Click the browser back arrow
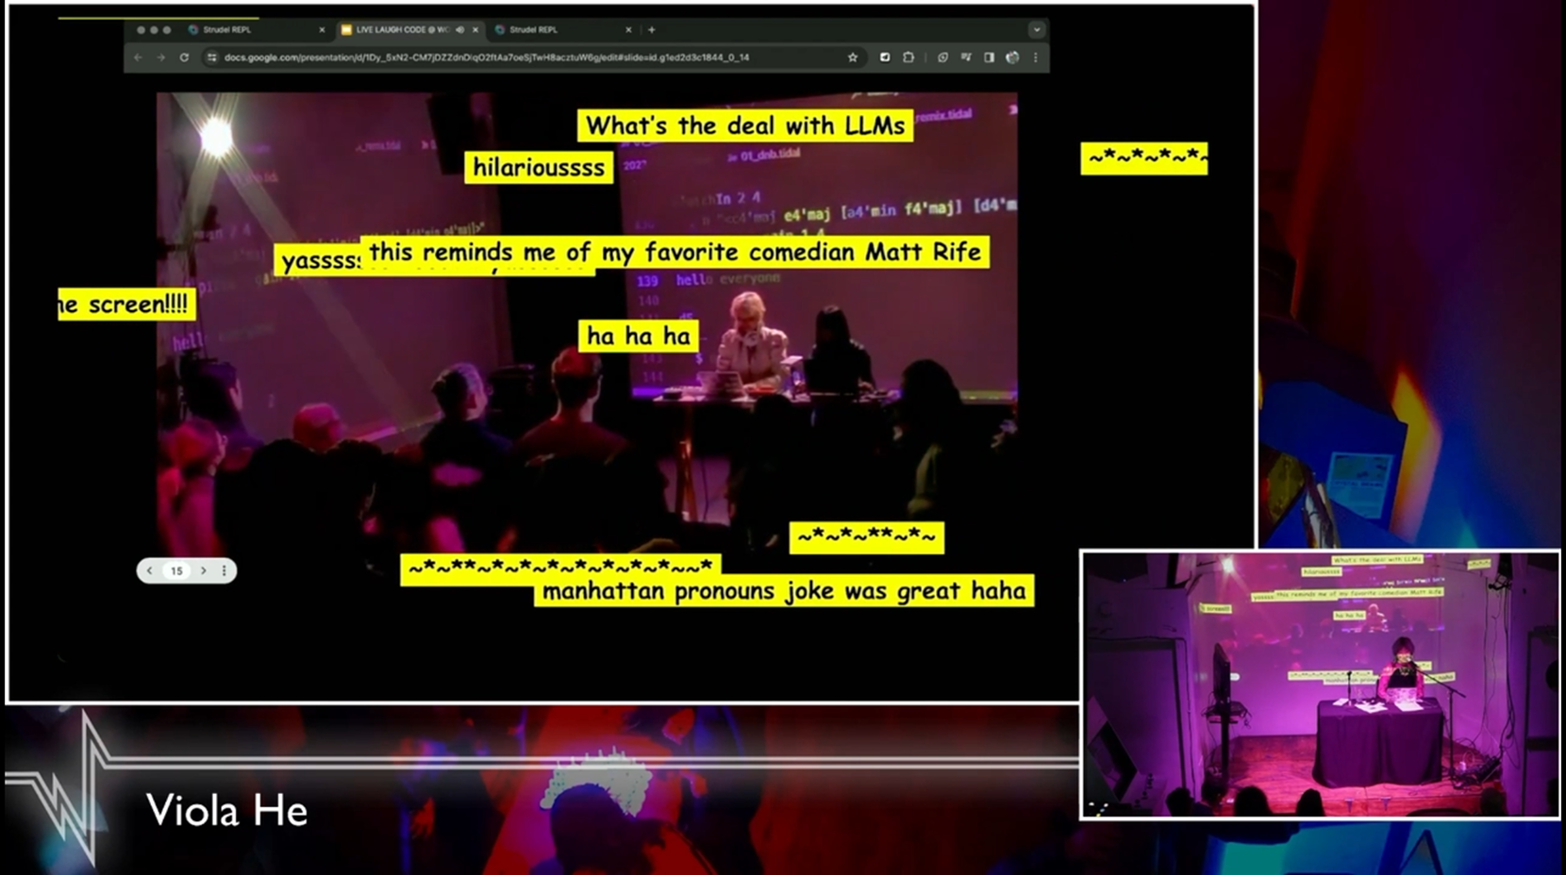Viewport: 1566px width, 875px height. coord(139,58)
